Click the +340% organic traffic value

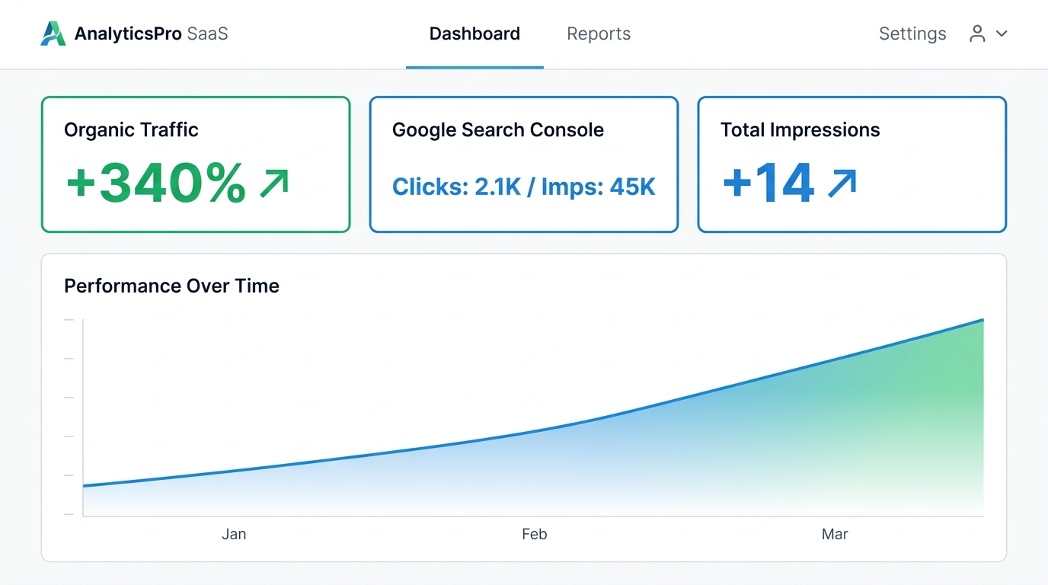point(156,184)
